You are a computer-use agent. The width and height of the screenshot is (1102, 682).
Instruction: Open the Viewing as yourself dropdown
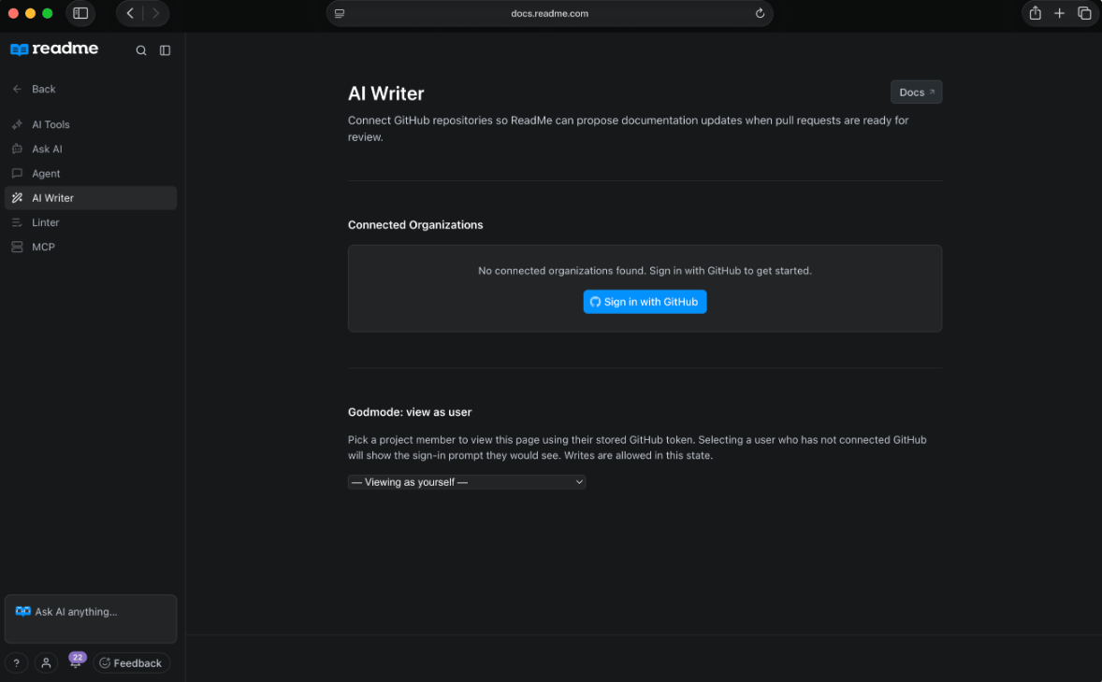(467, 482)
